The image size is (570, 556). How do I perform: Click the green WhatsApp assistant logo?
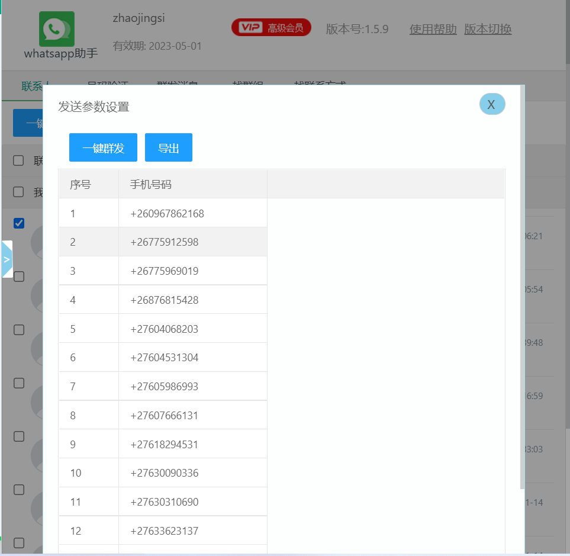pyautogui.click(x=57, y=28)
